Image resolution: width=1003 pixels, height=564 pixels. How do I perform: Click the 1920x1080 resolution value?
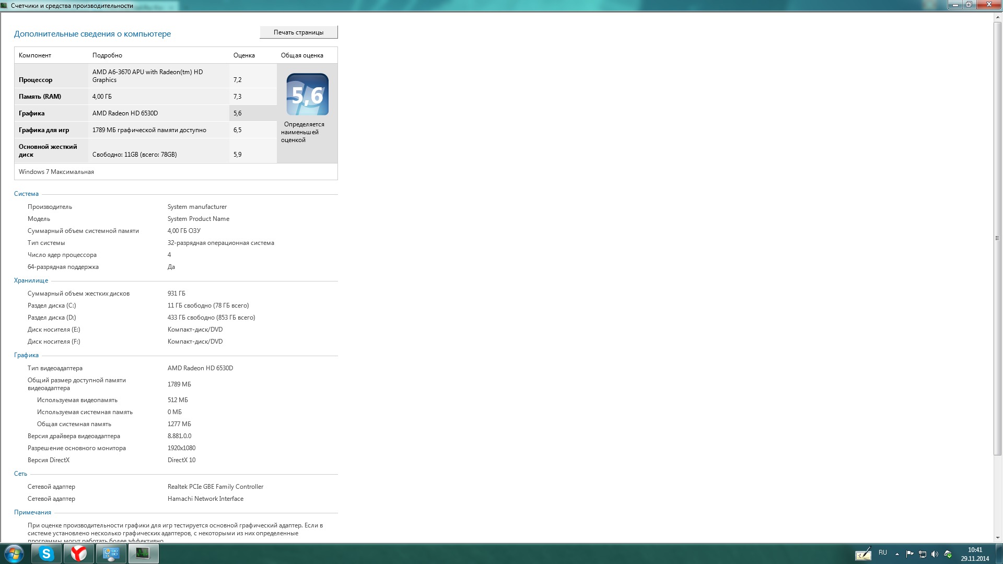click(181, 448)
